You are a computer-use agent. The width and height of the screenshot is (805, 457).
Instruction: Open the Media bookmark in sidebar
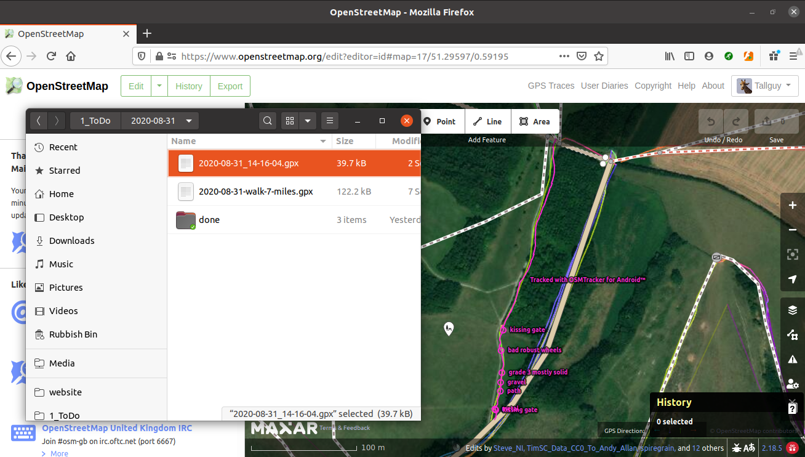[97, 363]
